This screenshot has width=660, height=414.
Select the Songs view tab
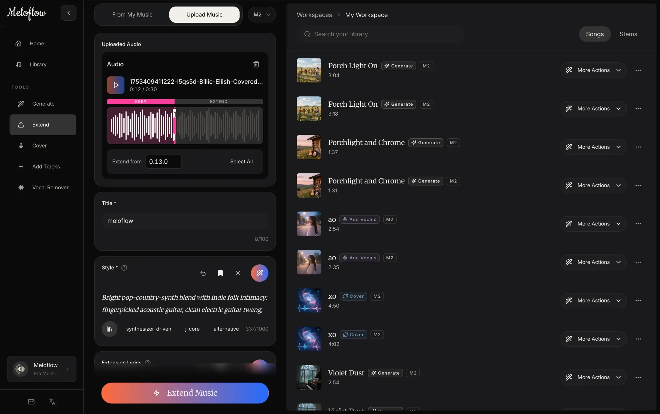pos(595,34)
